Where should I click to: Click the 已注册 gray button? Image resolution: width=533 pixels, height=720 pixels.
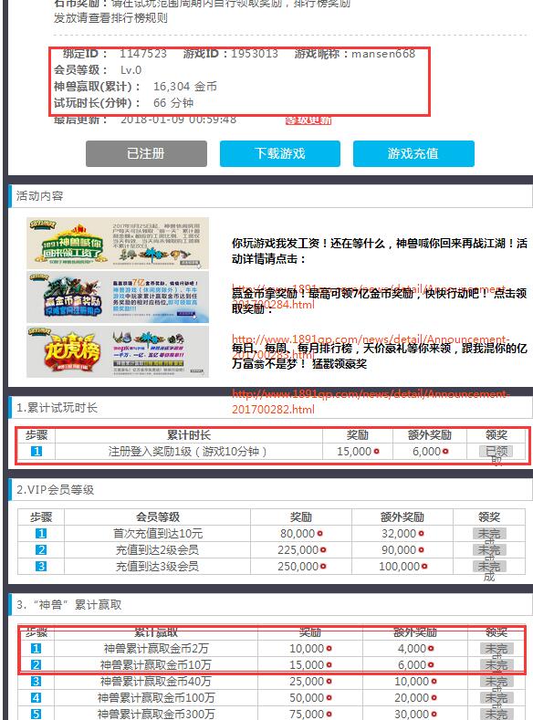[146, 153]
